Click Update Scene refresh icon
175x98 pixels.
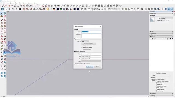click(151, 39)
